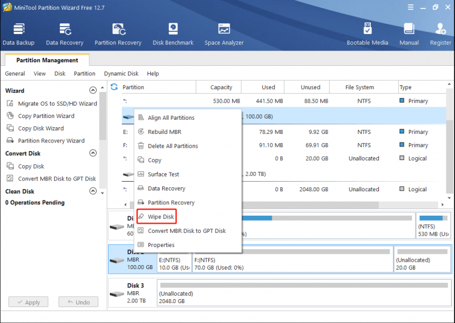Open the Data Backup tool
This screenshot has width=455, height=323.
[19, 34]
